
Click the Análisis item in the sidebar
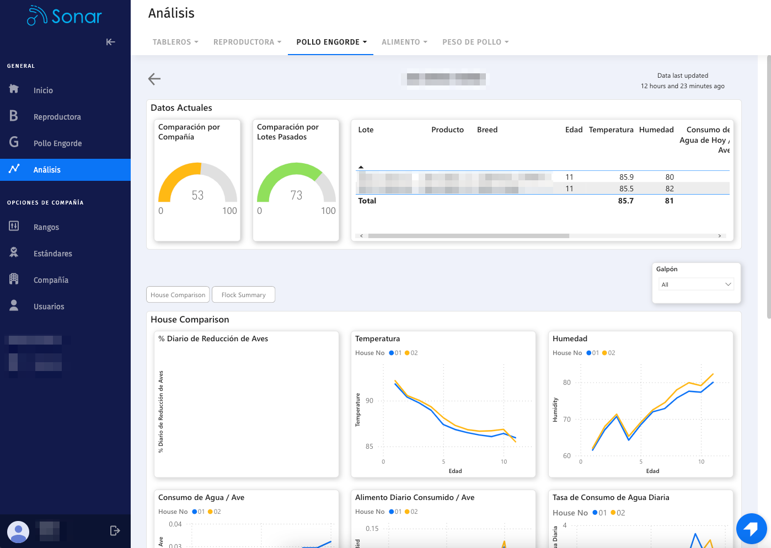pyautogui.click(x=65, y=170)
